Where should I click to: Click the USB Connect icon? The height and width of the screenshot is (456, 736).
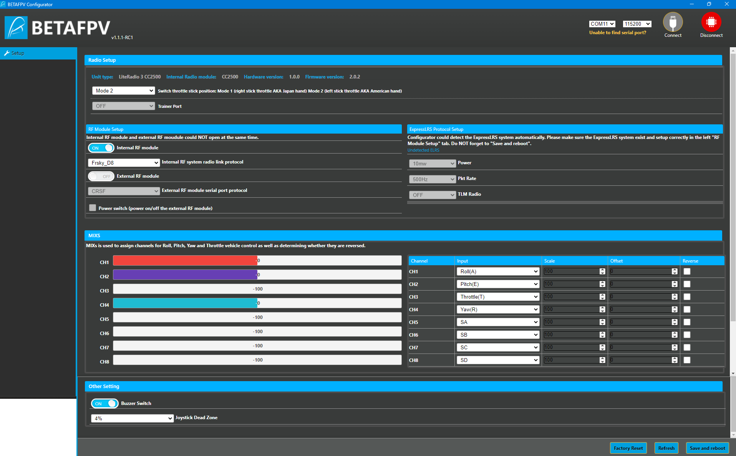point(673,22)
